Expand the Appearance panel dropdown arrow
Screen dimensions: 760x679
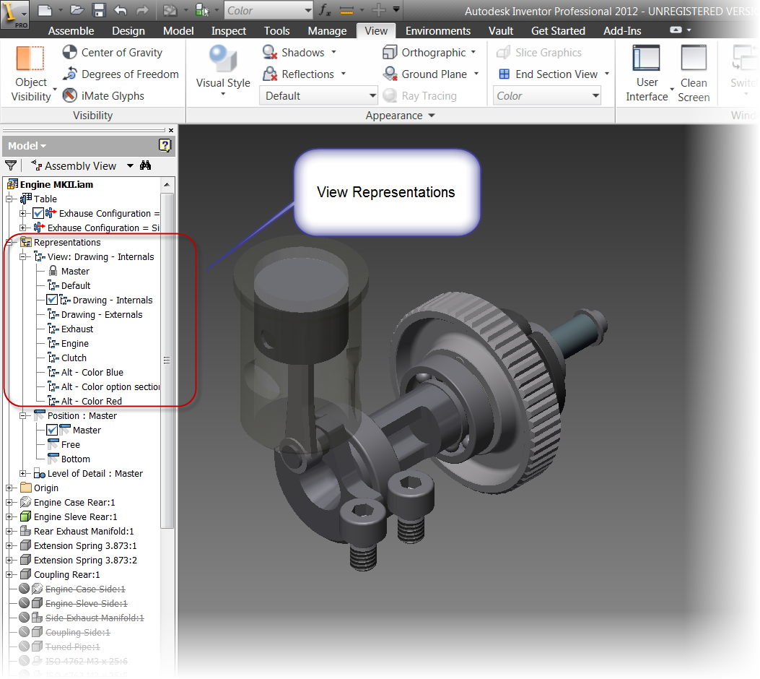pos(432,116)
